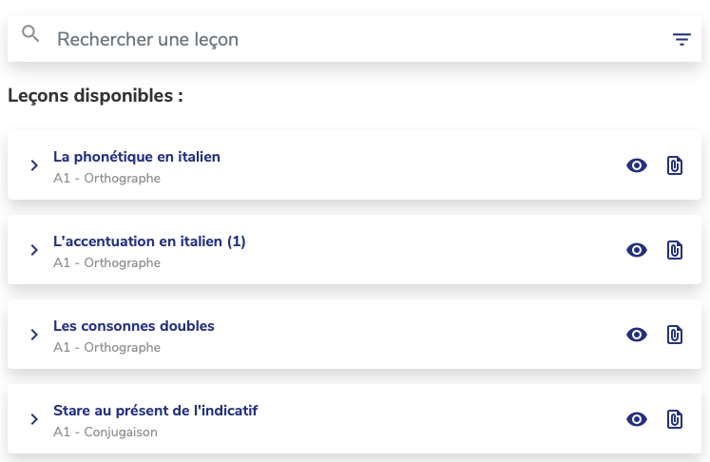
Task: Preview La phonétique en italien with eye icon
Action: 637,165
